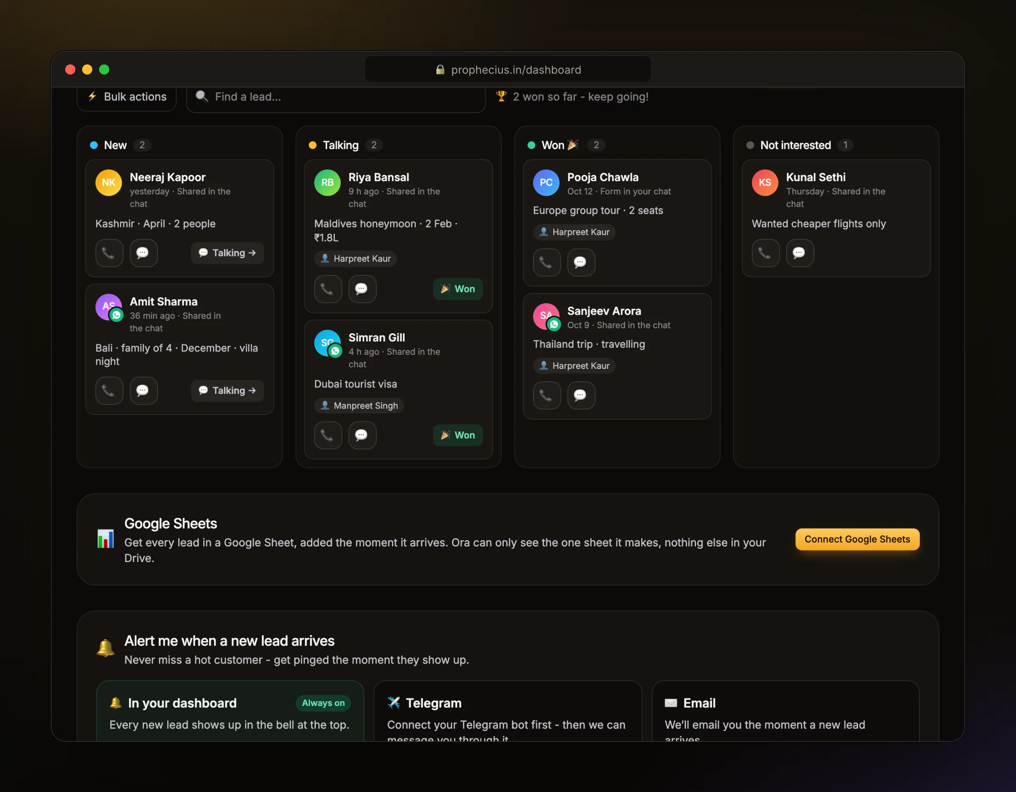Call Pooja Chawla with phone icon
Viewport: 1016px width, 792px height.
[x=547, y=263]
